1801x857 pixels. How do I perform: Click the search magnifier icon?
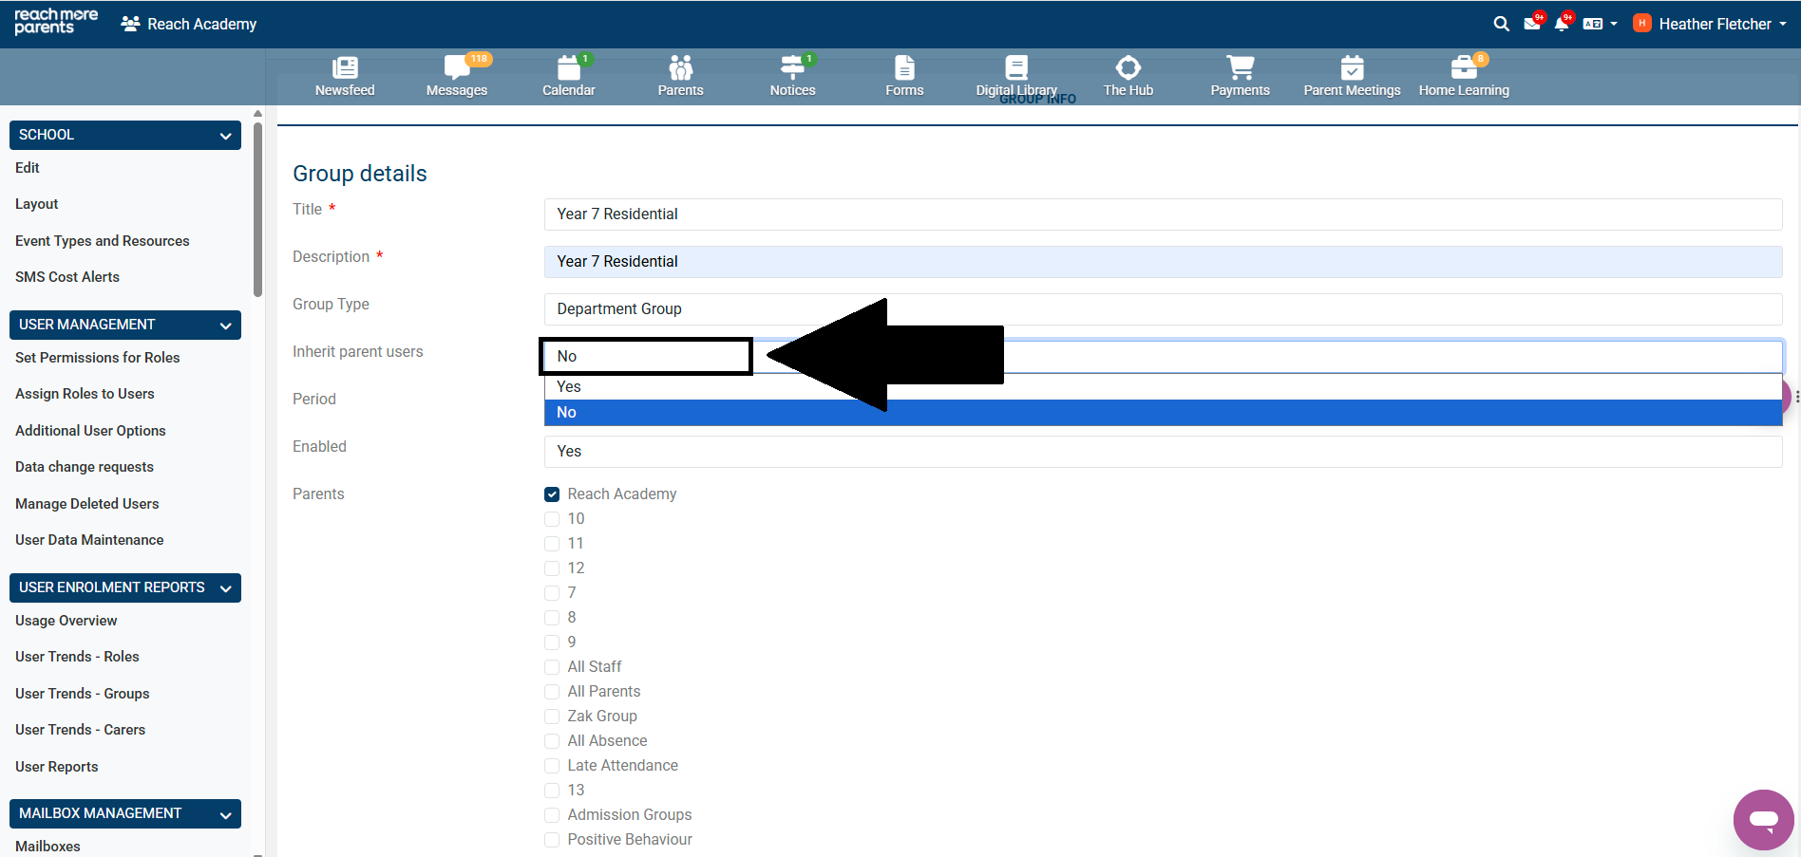1501,24
